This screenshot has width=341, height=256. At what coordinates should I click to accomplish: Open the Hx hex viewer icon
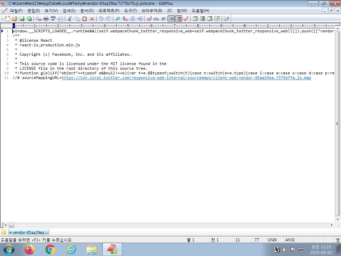(x=157, y=19)
